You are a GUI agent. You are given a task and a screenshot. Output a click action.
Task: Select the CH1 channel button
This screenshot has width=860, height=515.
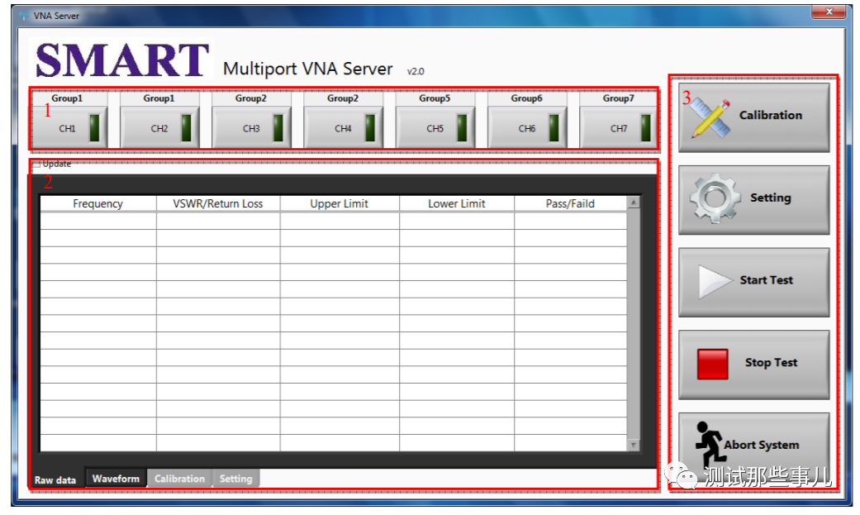coord(69,128)
